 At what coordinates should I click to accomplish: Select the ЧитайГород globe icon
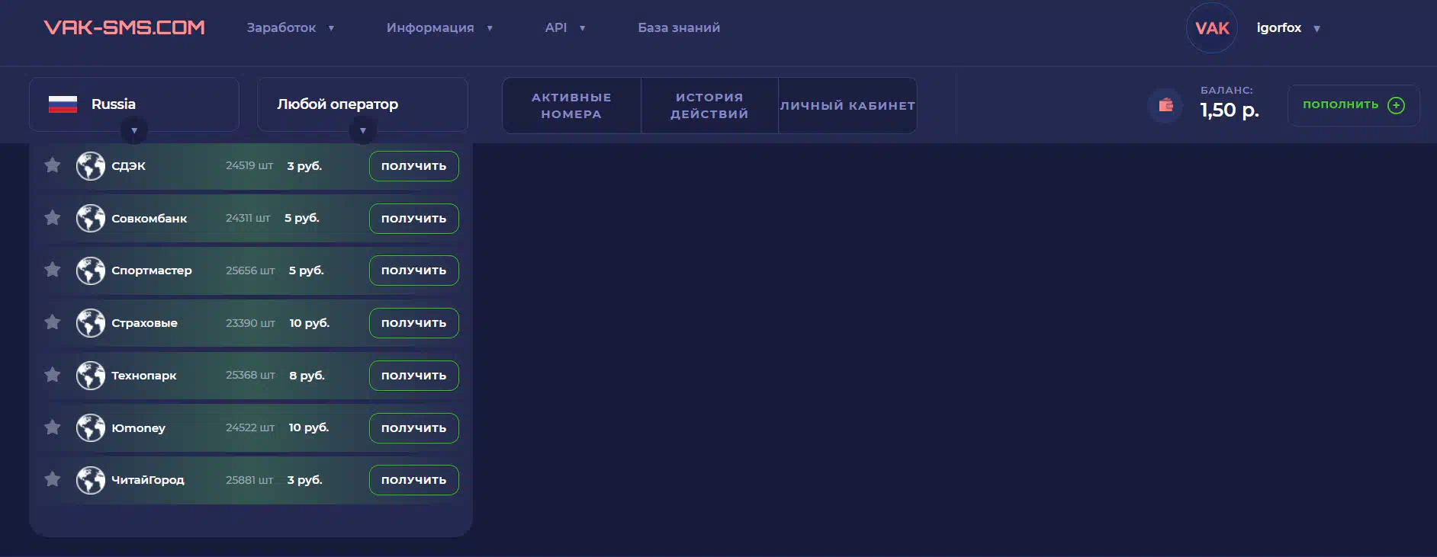(91, 480)
